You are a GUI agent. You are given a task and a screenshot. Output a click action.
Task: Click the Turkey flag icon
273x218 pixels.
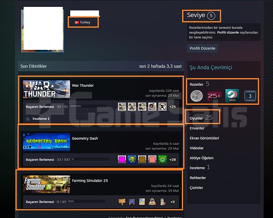pos(77,22)
